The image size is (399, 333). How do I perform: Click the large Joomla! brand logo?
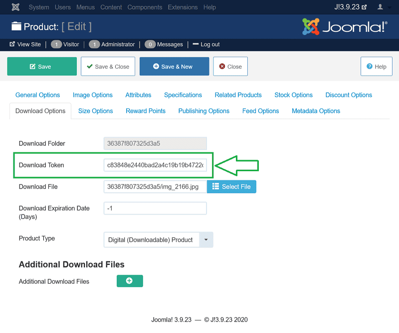344,26
